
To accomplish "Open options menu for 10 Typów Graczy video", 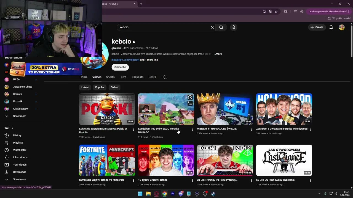I will point(193,180).
